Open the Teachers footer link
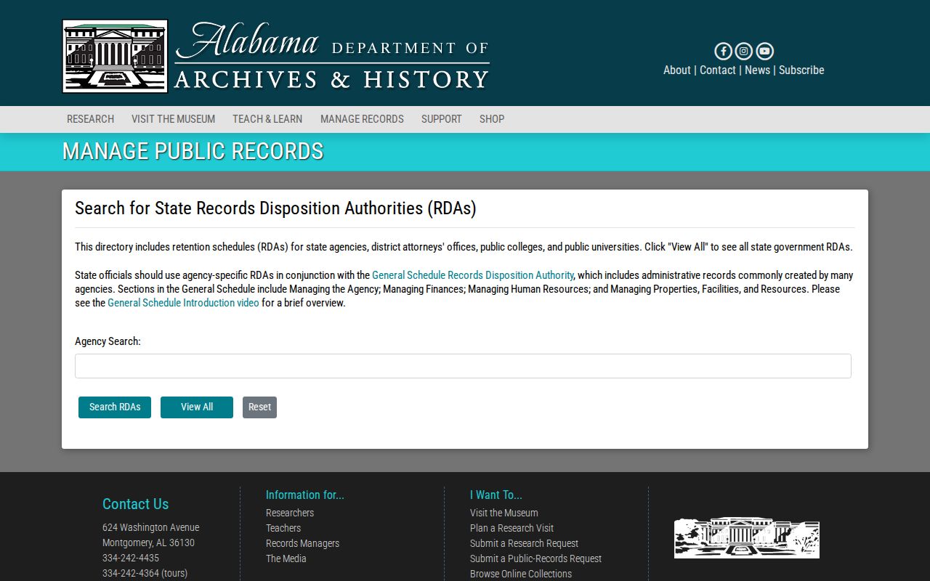Image resolution: width=930 pixels, height=581 pixels. tap(283, 528)
